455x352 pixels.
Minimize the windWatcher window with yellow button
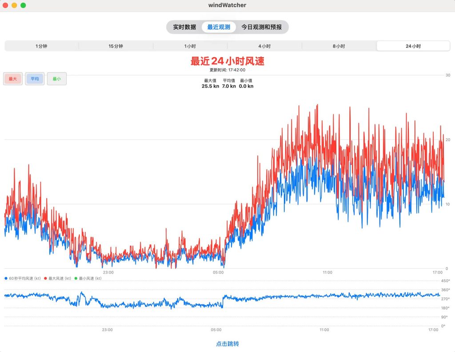14,5
